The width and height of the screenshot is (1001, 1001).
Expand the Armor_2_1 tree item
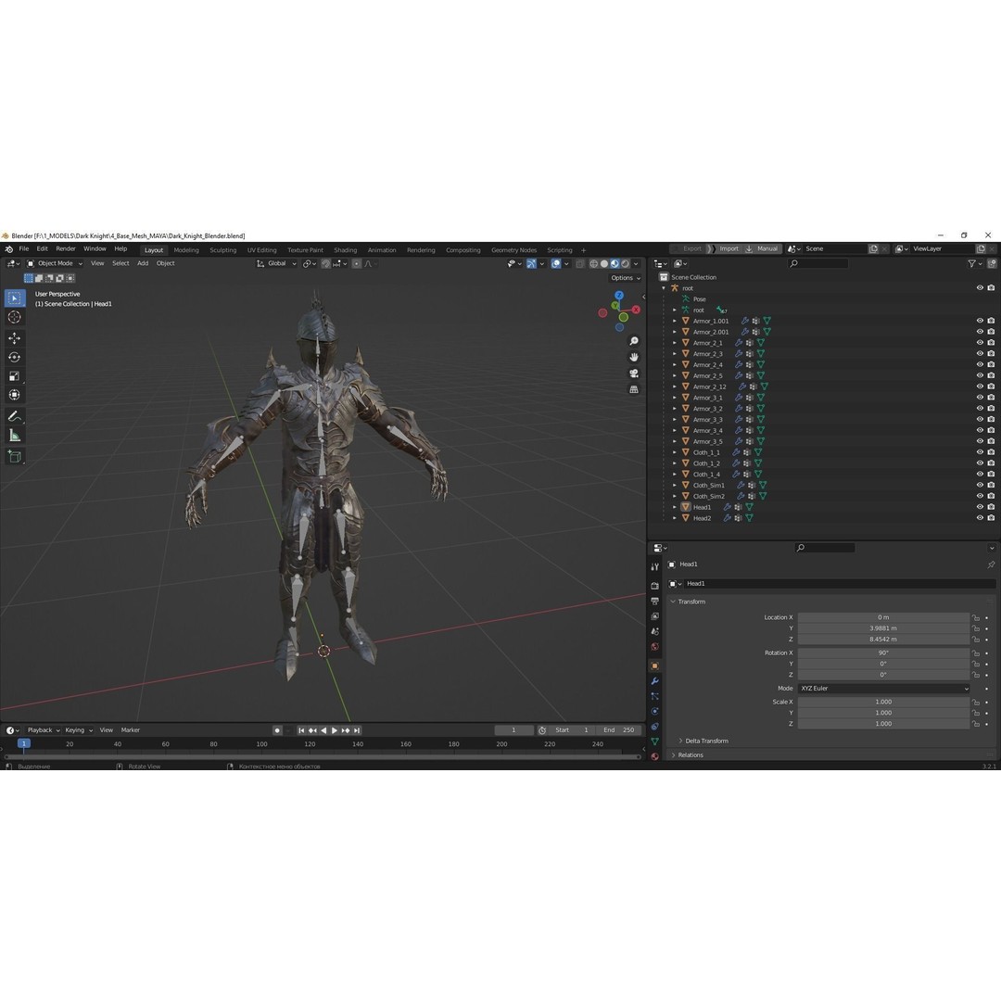tap(675, 344)
